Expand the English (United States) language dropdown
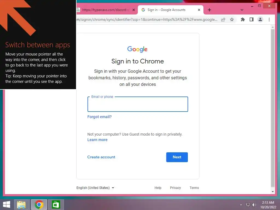Image resolution: width=280 pixels, height=210 pixels. point(95,188)
